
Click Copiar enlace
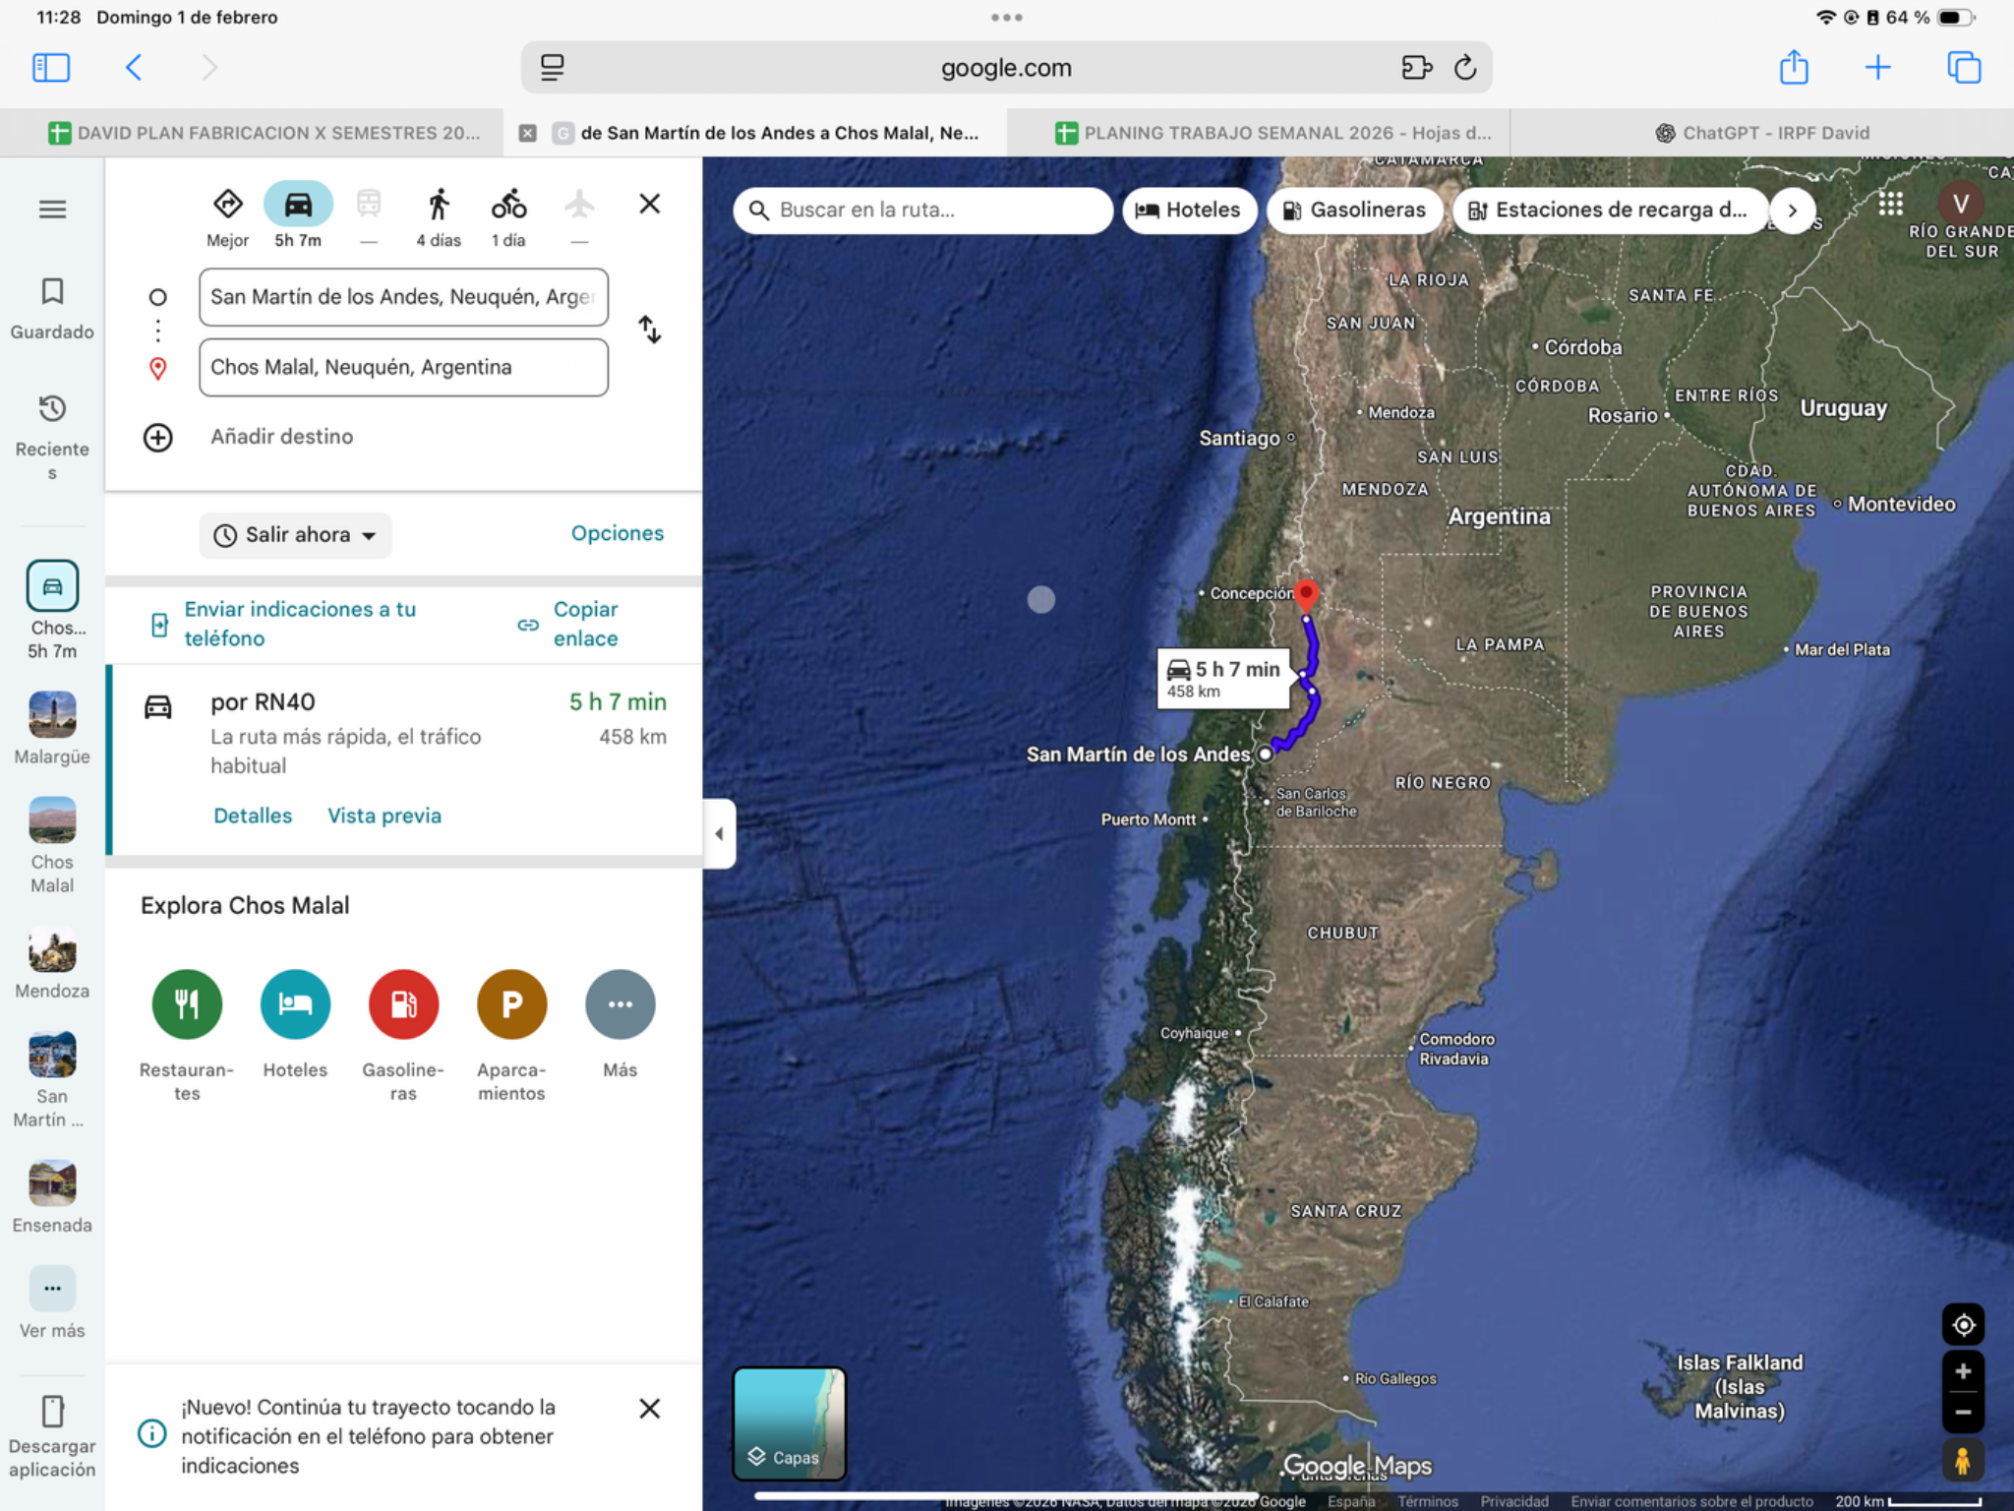click(570, 624)
